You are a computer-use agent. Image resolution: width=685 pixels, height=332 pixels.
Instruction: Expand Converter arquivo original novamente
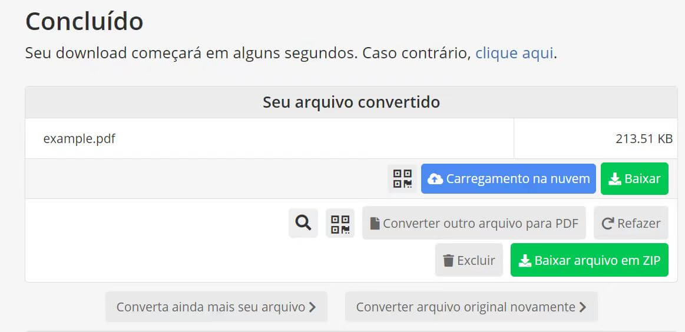click(471, 307)
